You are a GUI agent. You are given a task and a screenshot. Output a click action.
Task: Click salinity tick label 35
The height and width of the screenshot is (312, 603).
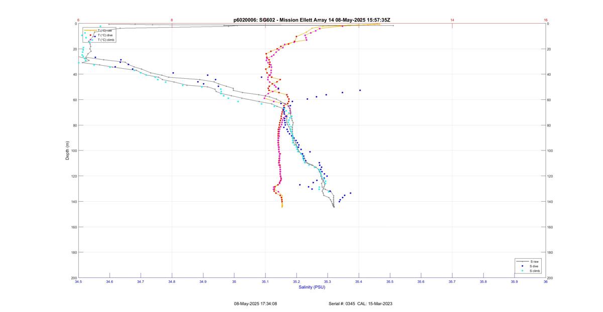tap(234, 282)
